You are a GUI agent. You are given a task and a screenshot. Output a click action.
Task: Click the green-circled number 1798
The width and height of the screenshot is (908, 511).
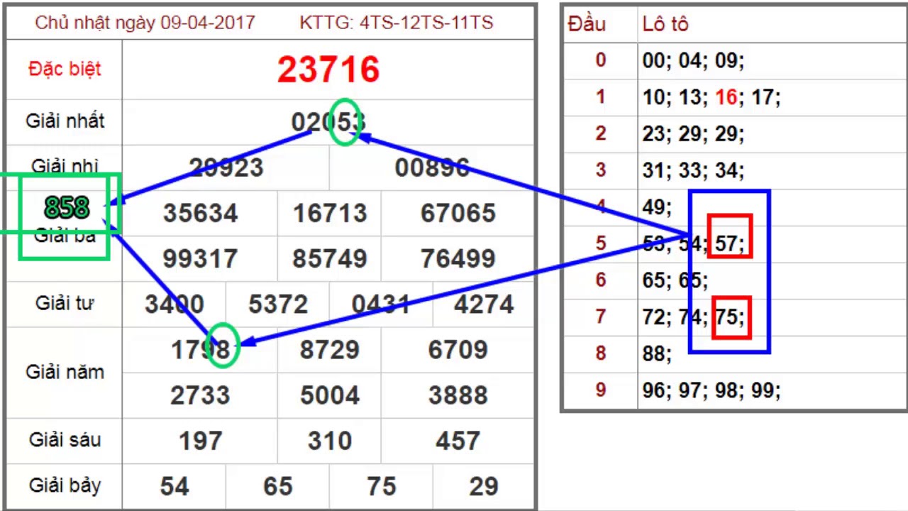click(x=201, y=350)
